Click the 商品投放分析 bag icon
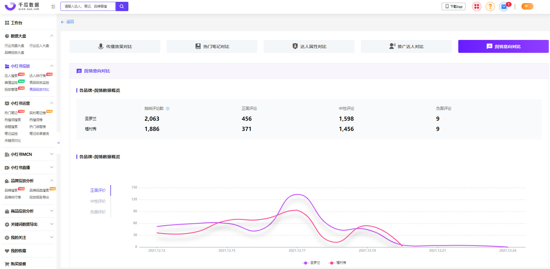This screenshot has width=550, height=269. [7, 211]
